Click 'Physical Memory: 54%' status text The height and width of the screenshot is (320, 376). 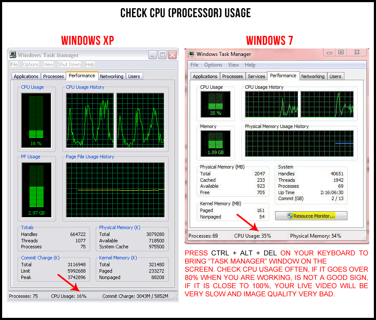tap(316, 236)
